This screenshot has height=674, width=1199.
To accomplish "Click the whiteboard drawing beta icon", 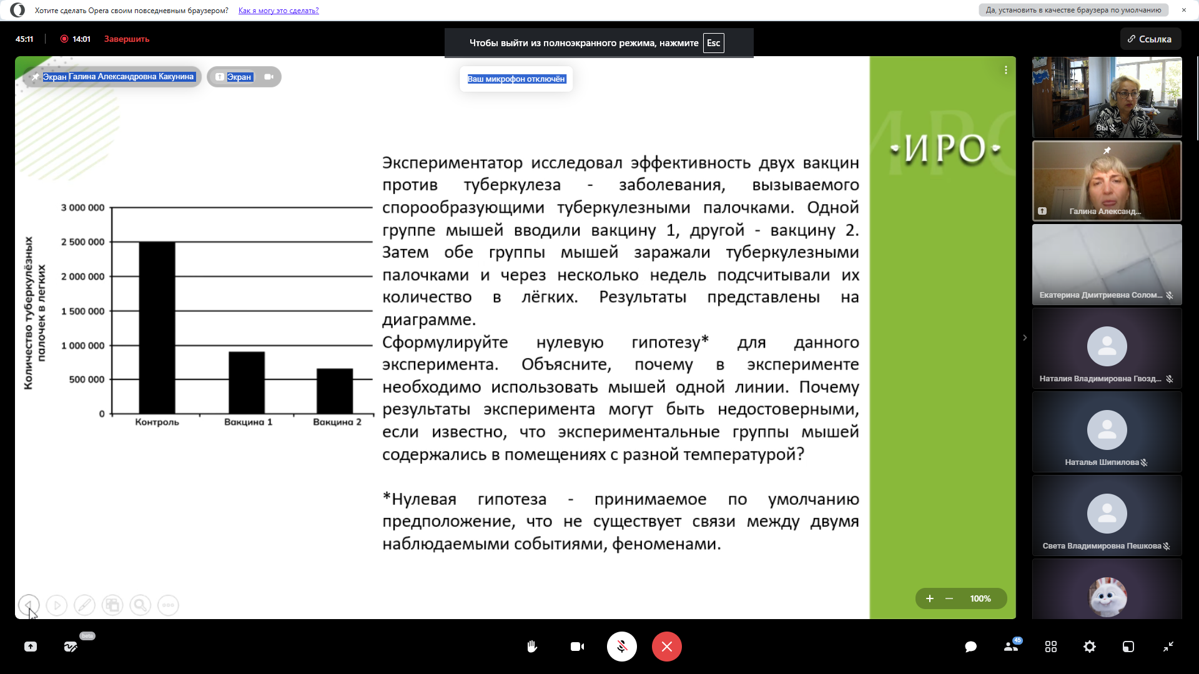I will (71, 647).
